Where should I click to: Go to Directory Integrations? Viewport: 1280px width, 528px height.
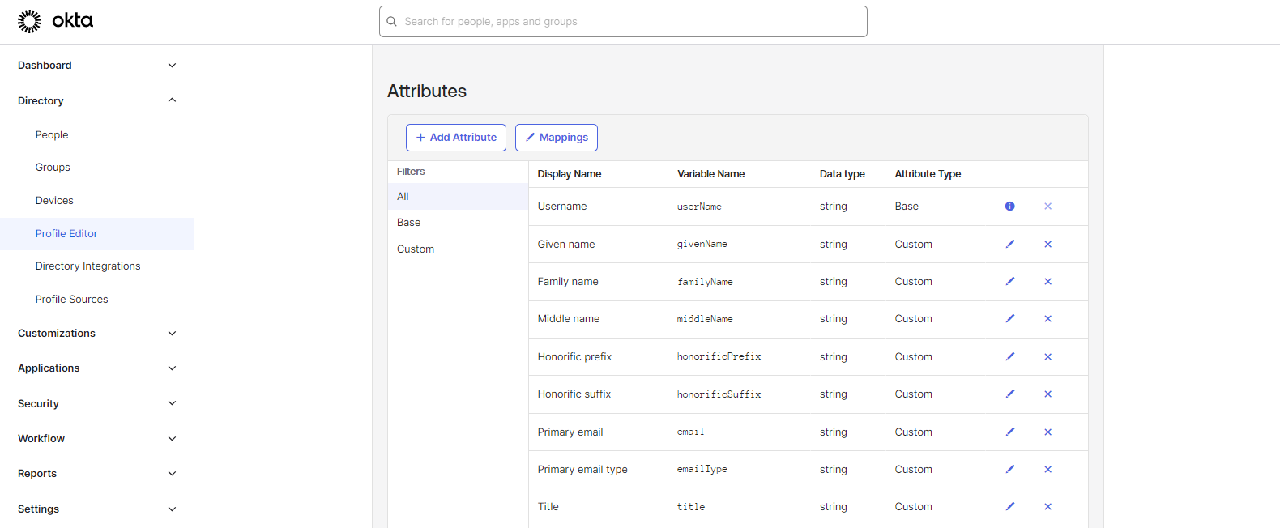pyautogui.click(x=87, y=266)
